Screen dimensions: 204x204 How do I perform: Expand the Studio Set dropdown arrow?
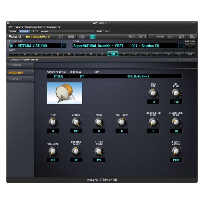pos(64,46)
